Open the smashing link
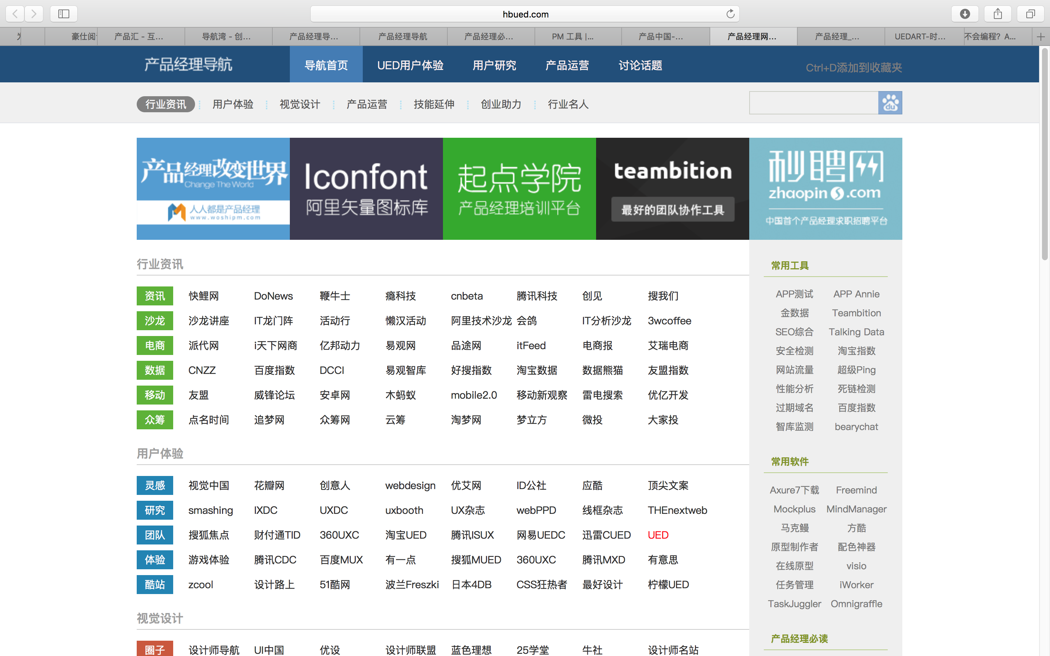 pos(210,510)
